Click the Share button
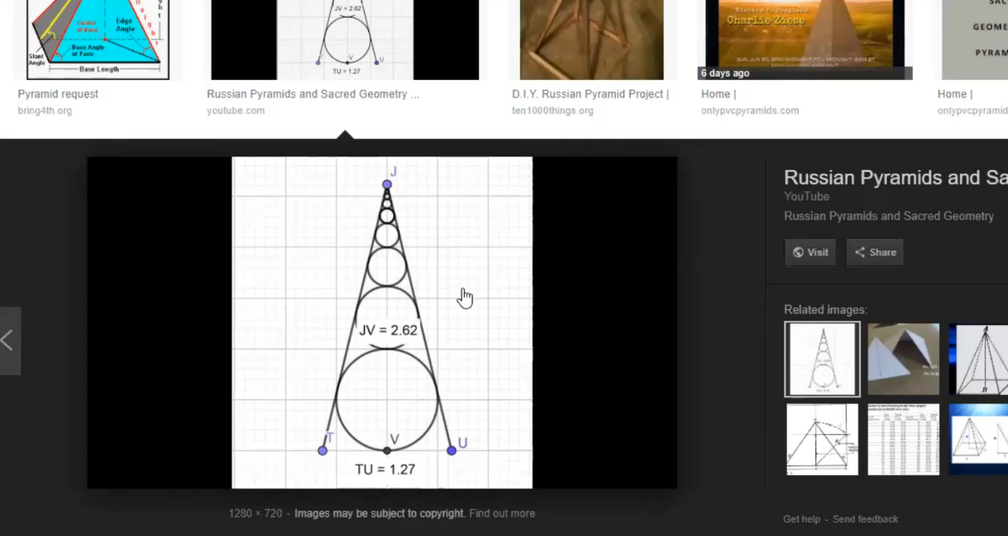This screenshot has width=1008, height=536. (x=875, y=252)
